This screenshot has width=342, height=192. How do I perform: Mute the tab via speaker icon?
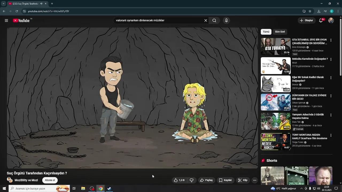click(x=41, y=4)
